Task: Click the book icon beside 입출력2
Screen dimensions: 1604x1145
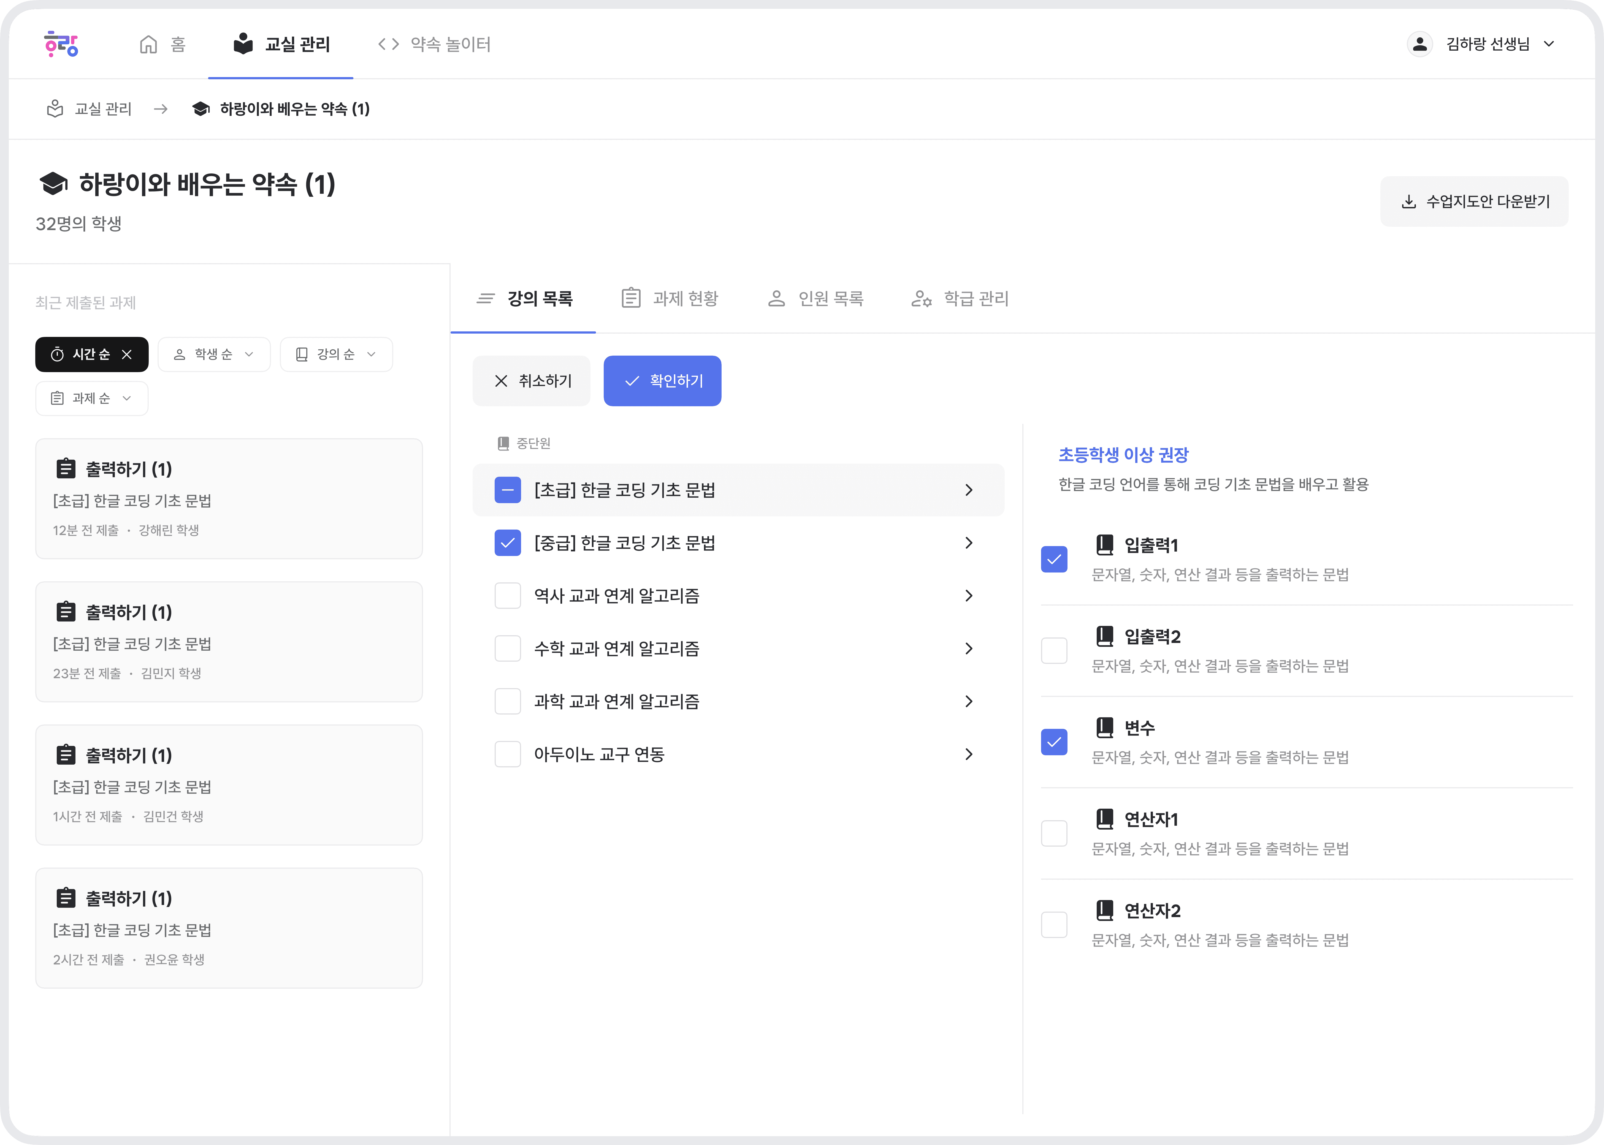Action: [x=1105, y=636]
